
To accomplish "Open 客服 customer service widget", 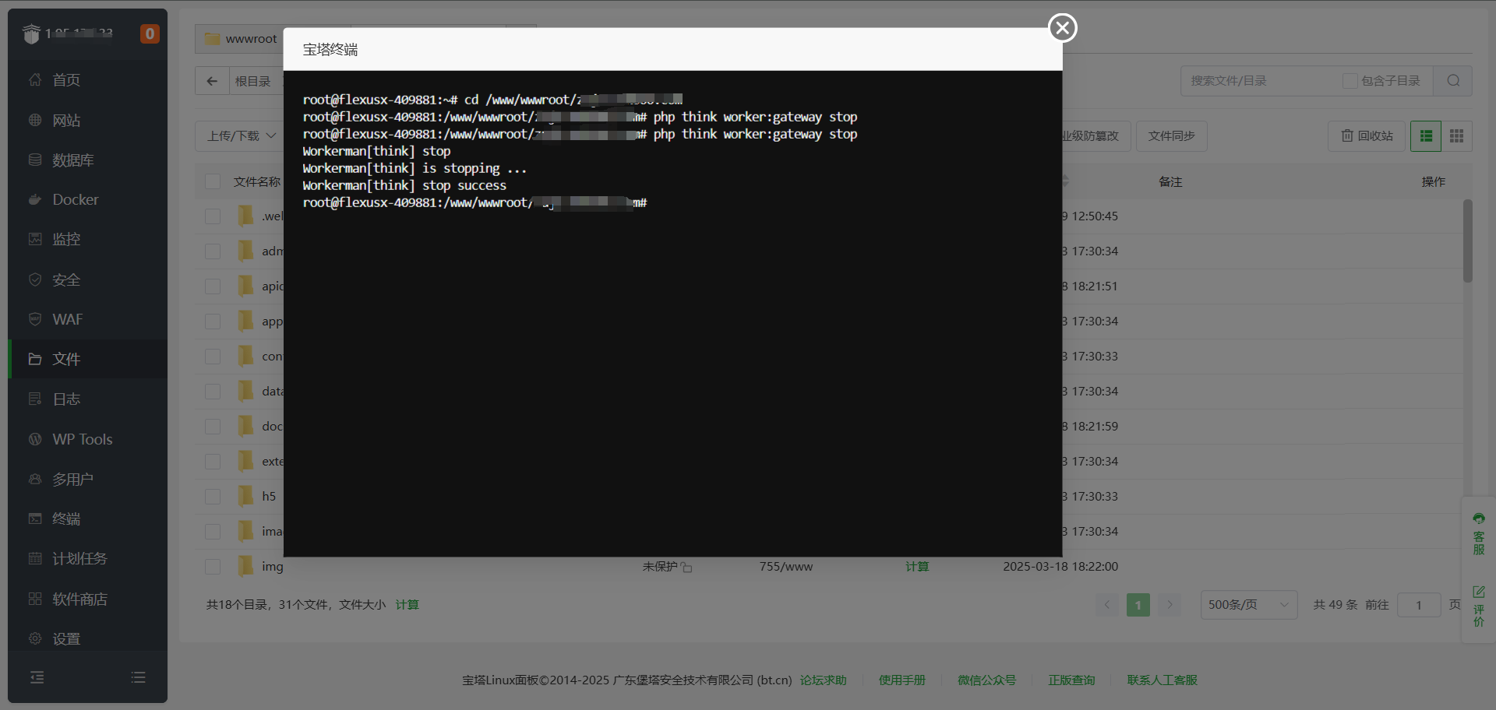I will 1478,534.
